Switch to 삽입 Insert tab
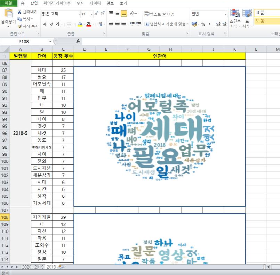The image size is (280, 275). coord(34,3)
